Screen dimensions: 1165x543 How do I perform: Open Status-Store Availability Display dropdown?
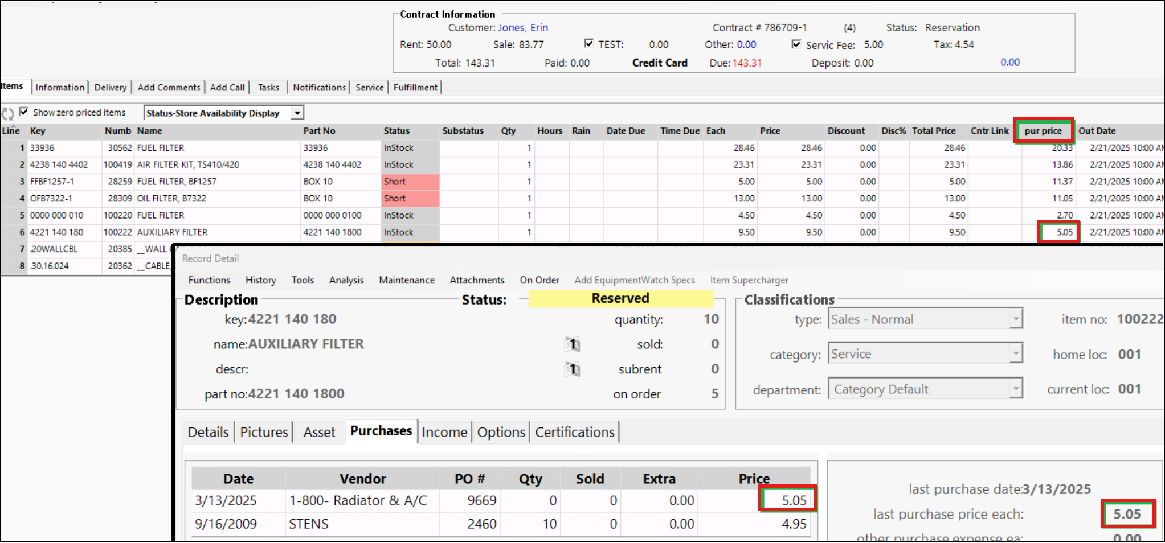point(297,113)
